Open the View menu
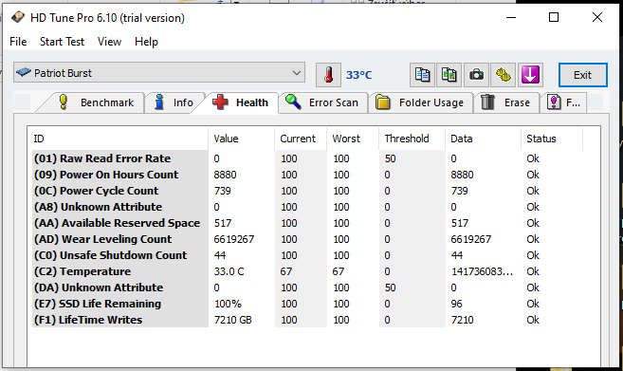 [109, 42]
